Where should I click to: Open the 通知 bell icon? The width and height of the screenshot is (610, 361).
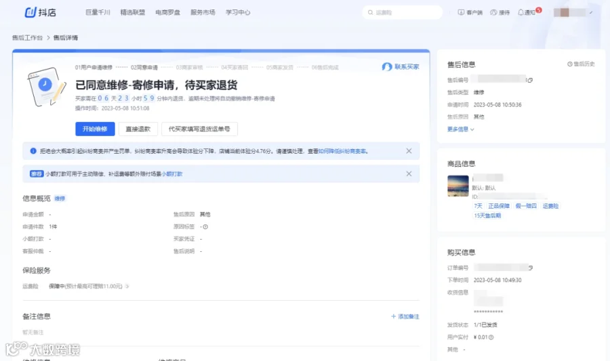coord(521,12)
